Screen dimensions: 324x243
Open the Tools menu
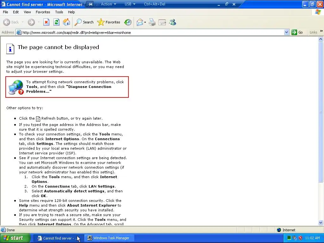pos(59,12)
